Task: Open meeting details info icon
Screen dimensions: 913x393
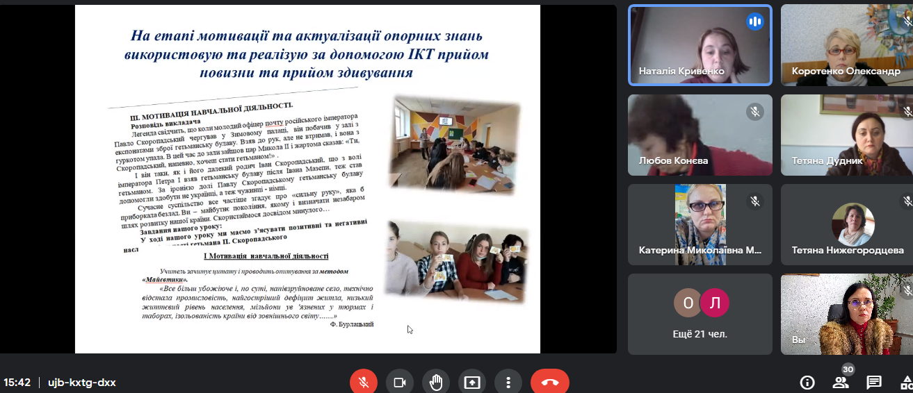Action: pos(807,383)
